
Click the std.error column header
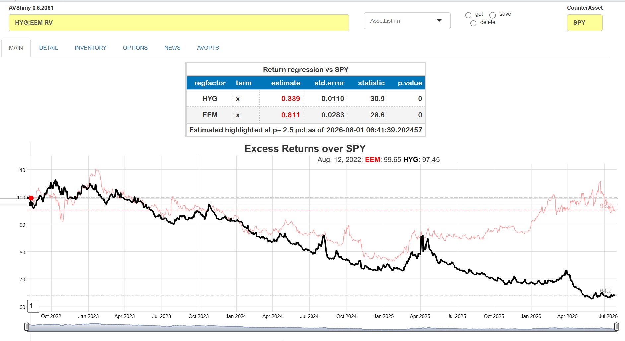pyautogui.click(x=329, y=83)
